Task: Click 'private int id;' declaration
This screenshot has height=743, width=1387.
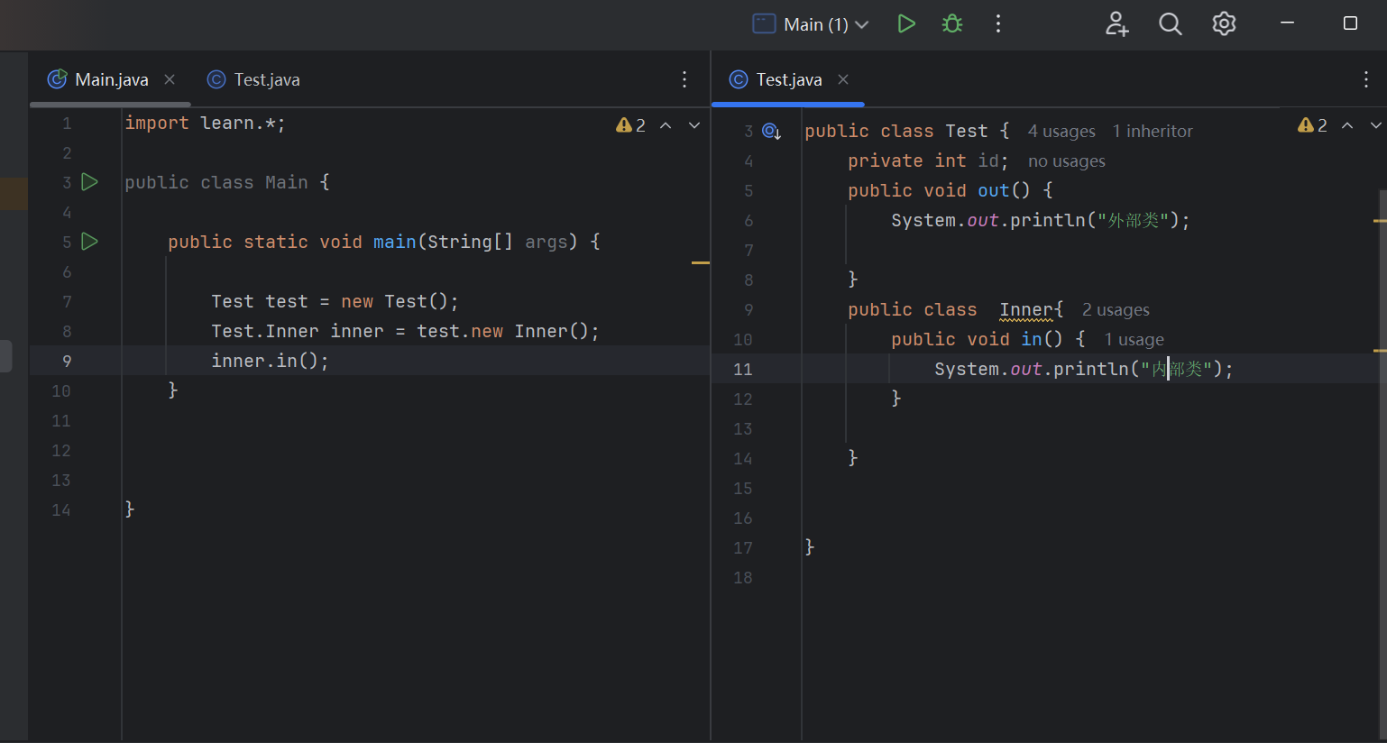Action: (x=928, y=161)
